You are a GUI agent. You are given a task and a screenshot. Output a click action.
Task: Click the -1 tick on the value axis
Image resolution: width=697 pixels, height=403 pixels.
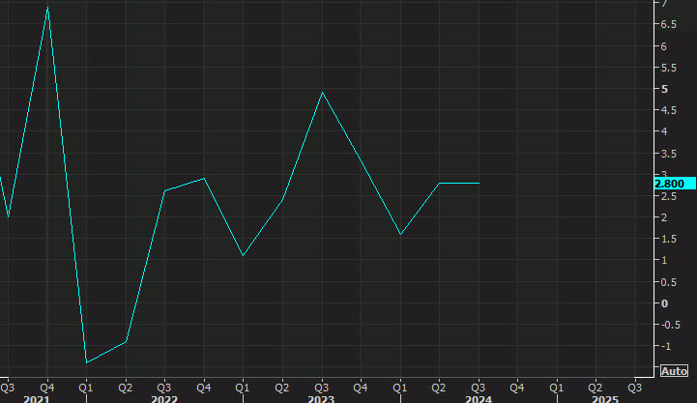(x=664, y=346)
